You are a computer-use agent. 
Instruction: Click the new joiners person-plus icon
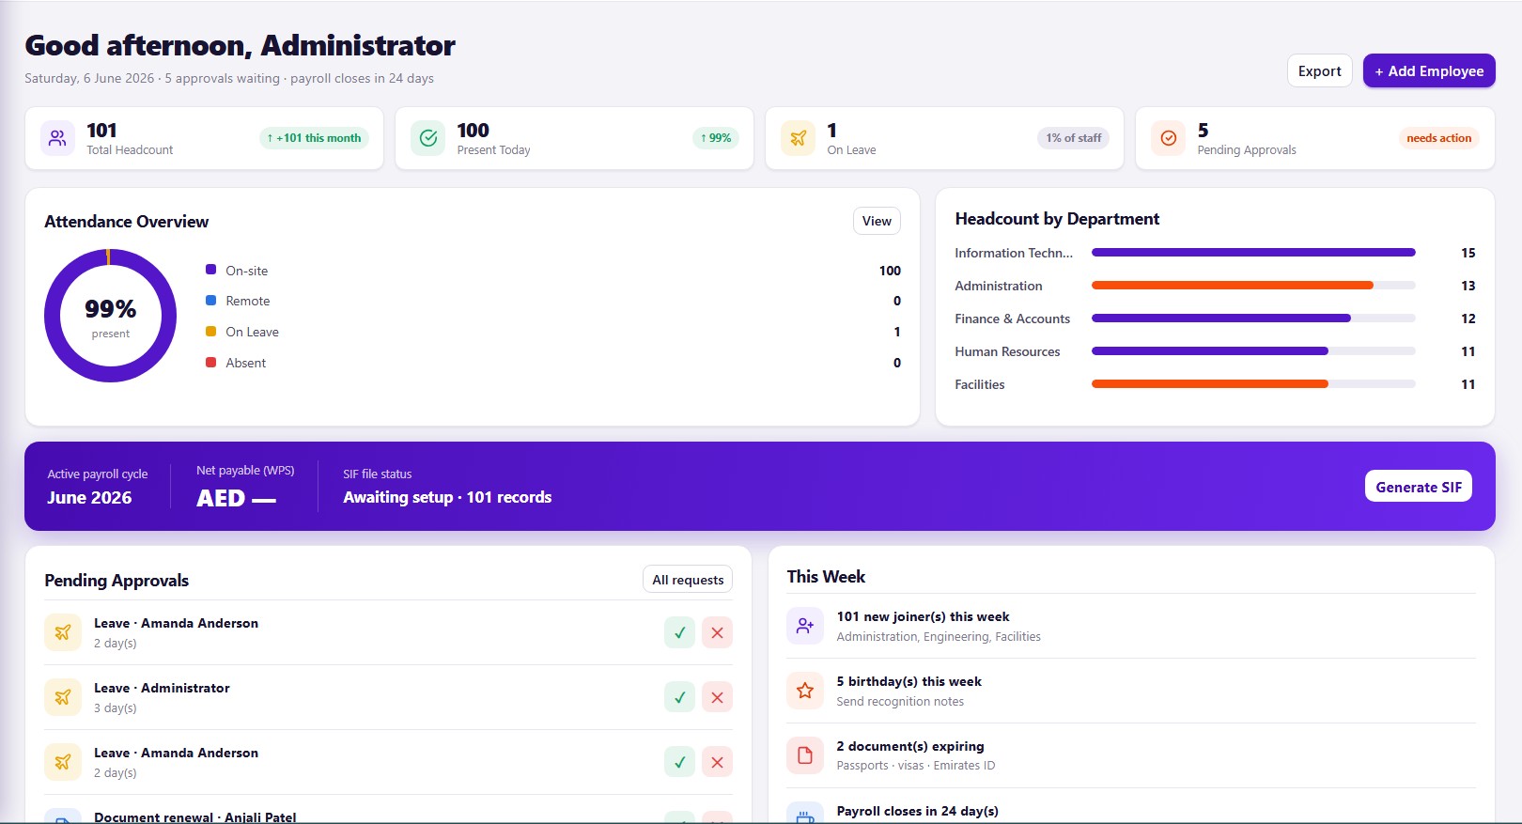coord(805,626)
